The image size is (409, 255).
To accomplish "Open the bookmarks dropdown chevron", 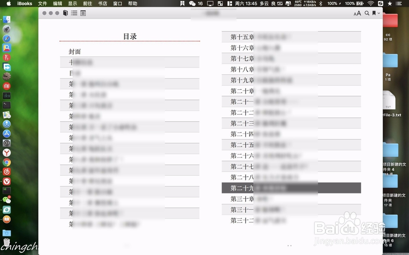I will (380, 13).
